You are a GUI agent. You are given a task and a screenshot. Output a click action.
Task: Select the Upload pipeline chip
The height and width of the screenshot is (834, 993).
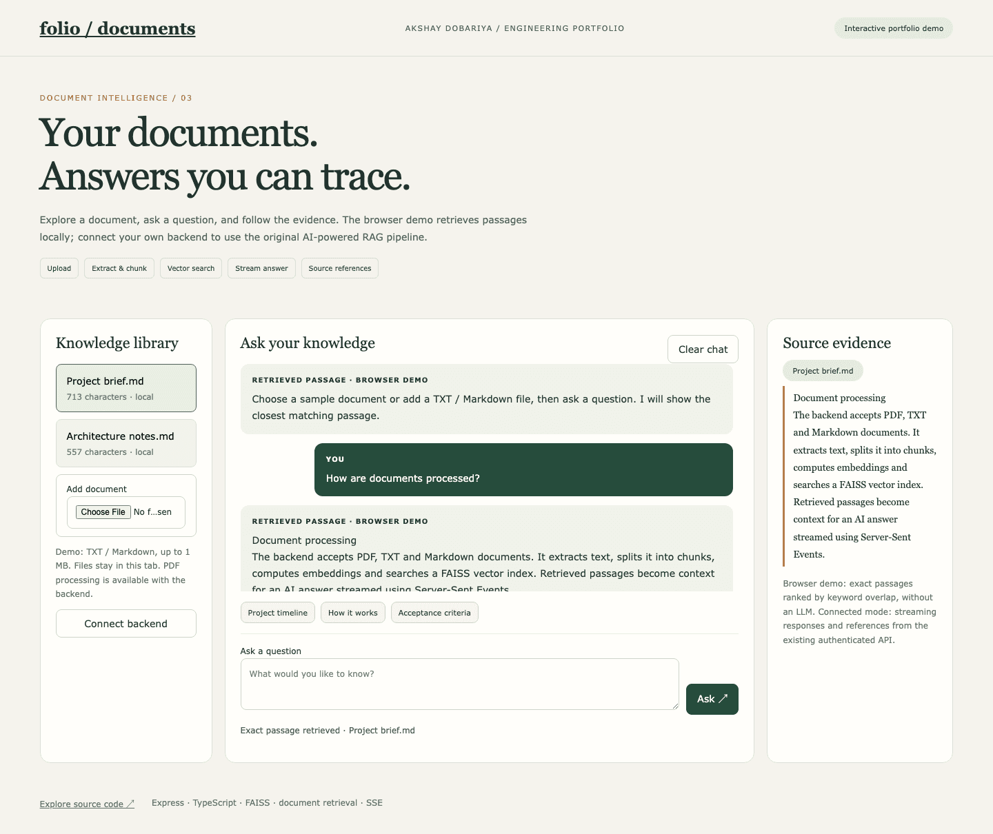[59, 268]
